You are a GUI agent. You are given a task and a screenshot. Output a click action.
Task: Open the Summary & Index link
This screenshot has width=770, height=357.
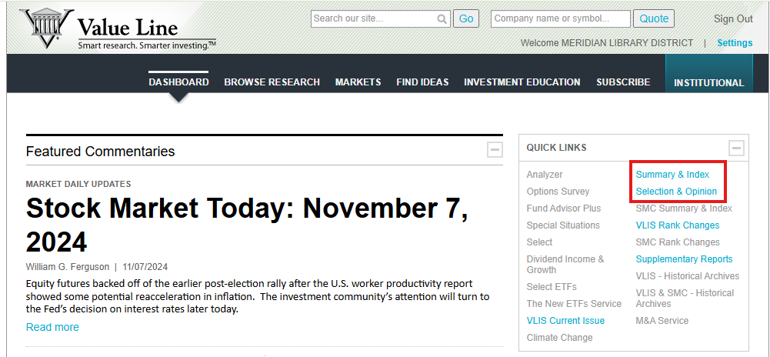(672, 175)
